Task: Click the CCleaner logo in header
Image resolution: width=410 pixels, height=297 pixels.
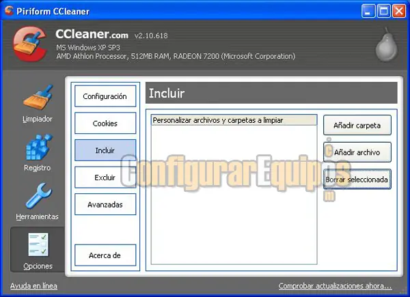Action: pyautogui.click(x=30, y=44)
